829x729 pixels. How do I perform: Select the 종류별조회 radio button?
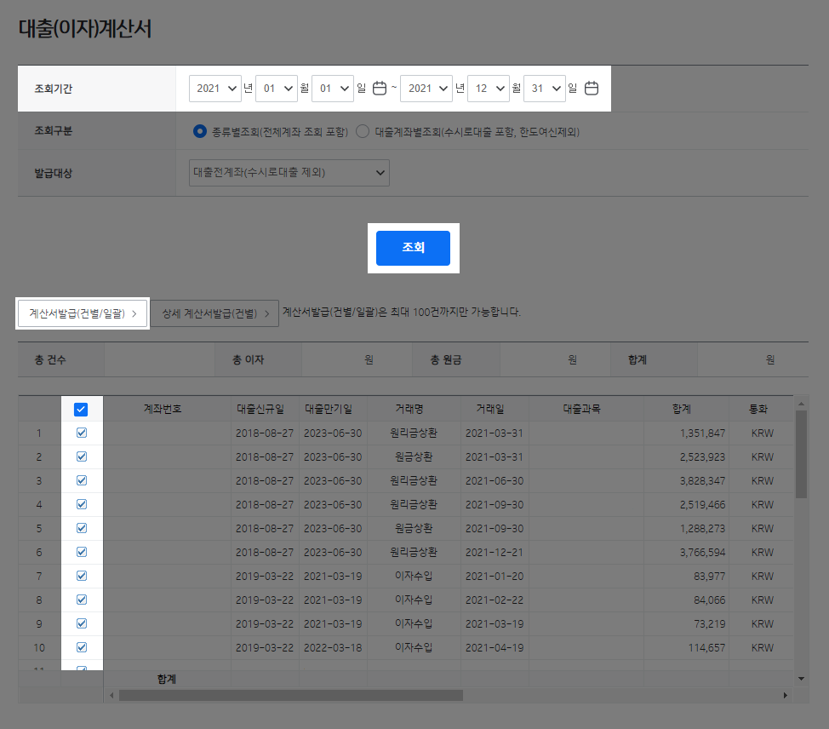[199, 130]
